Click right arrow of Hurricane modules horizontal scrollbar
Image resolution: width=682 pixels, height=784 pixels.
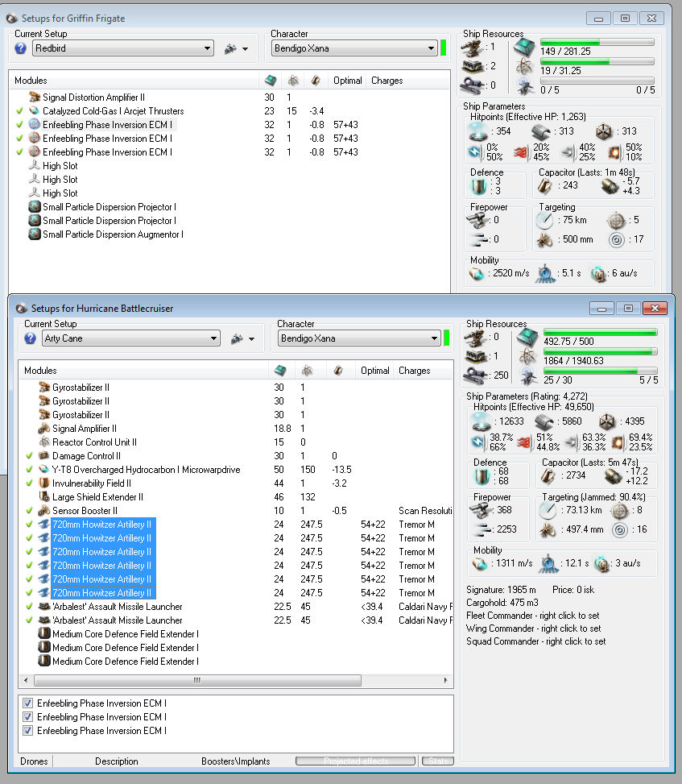pyautogui.click(x=445, y=681)
